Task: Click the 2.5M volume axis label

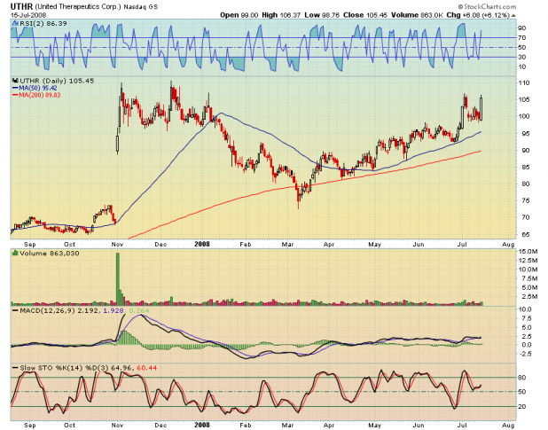Action: click(x=529, y=296)
